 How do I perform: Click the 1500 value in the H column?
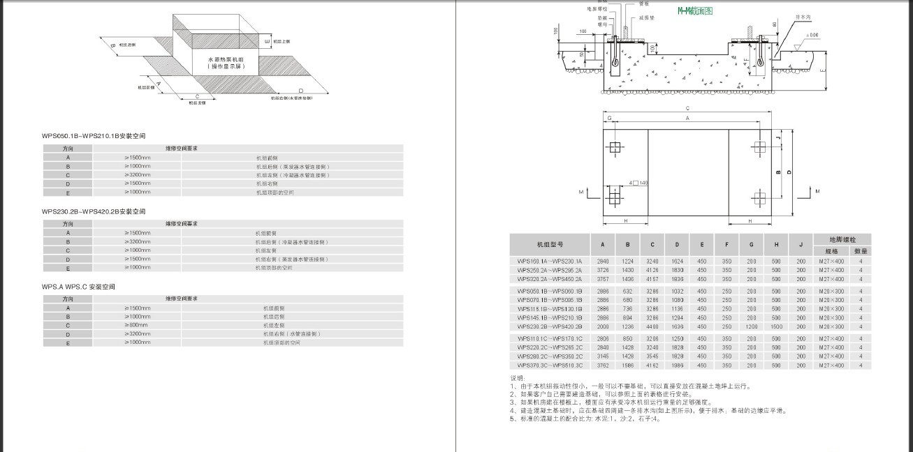(777, 326)
